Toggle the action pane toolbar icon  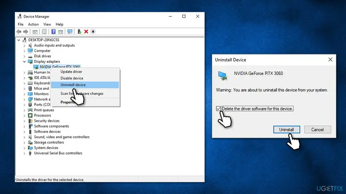pyautogui.click(x=61, y=32)
